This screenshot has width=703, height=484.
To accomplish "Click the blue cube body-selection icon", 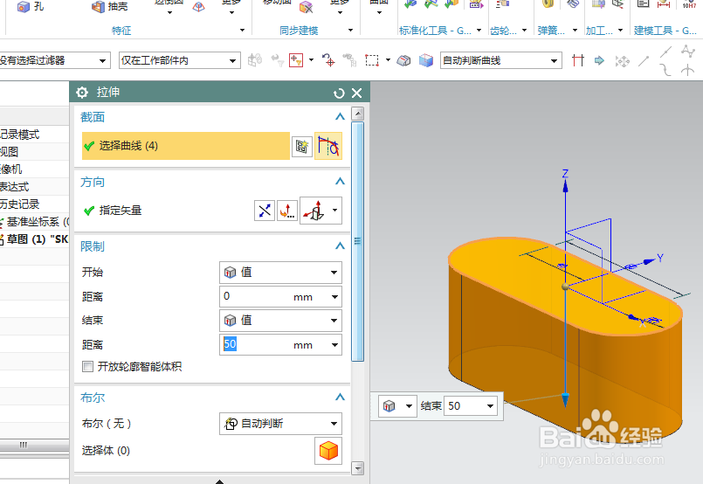I will click(426, 60).
